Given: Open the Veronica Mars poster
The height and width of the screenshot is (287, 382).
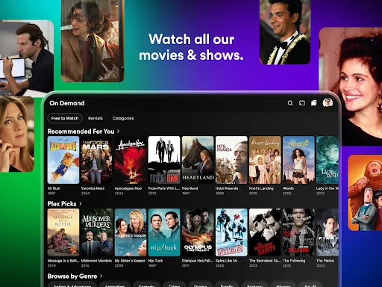Looking at the screenshot, I should [97, 160].
